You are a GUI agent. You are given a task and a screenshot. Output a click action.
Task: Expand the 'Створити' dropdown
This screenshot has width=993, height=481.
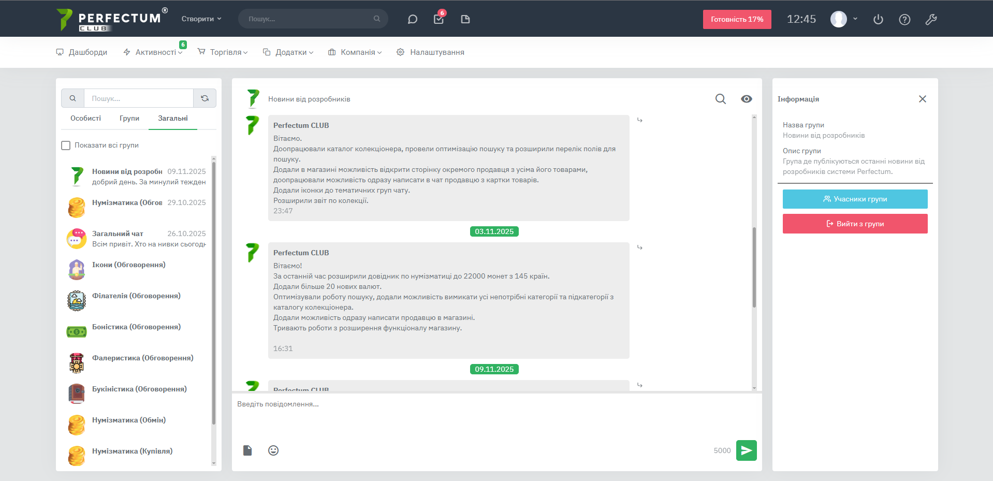201,19
